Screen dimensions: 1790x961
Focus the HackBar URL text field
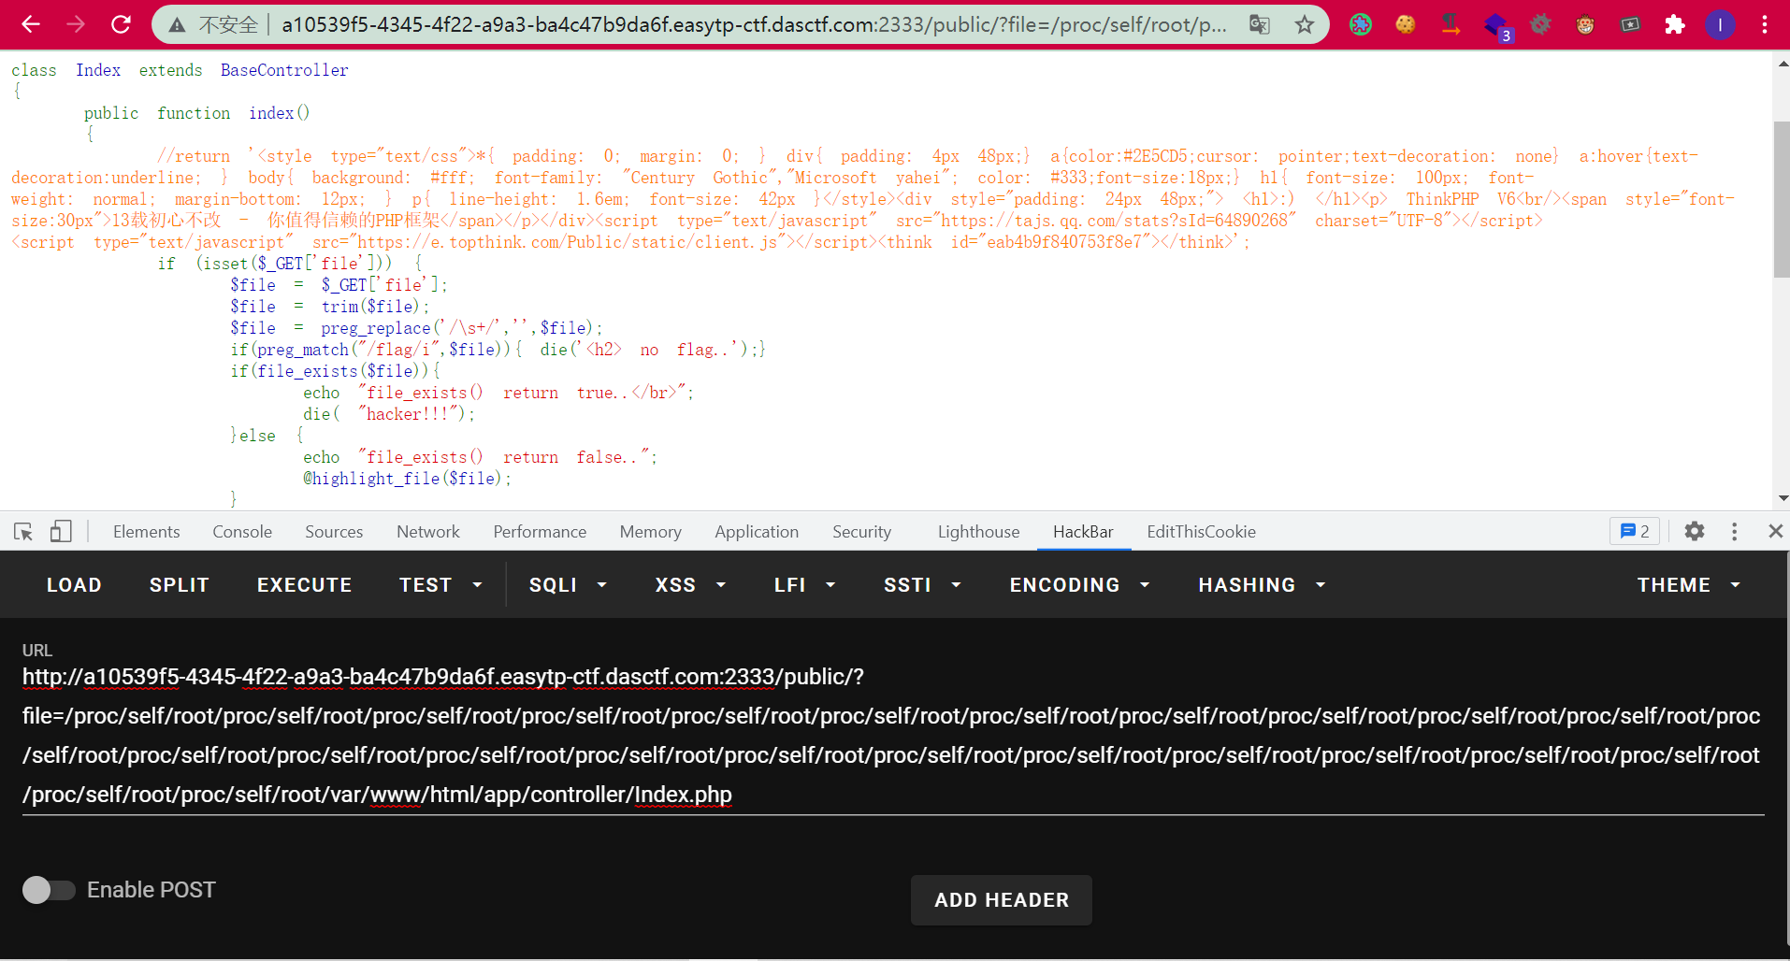click(x=893, y=736)
